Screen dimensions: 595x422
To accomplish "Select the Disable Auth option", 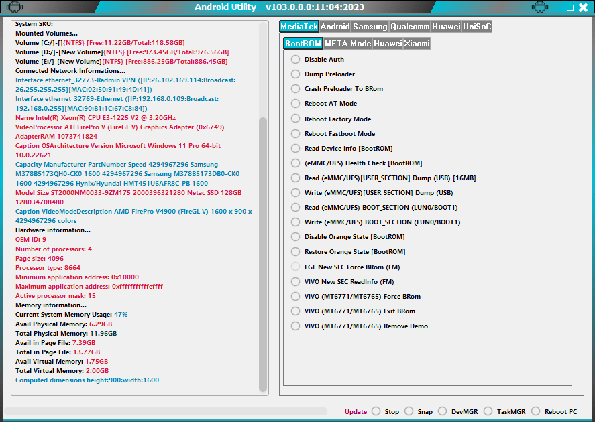I will [294, 59].
